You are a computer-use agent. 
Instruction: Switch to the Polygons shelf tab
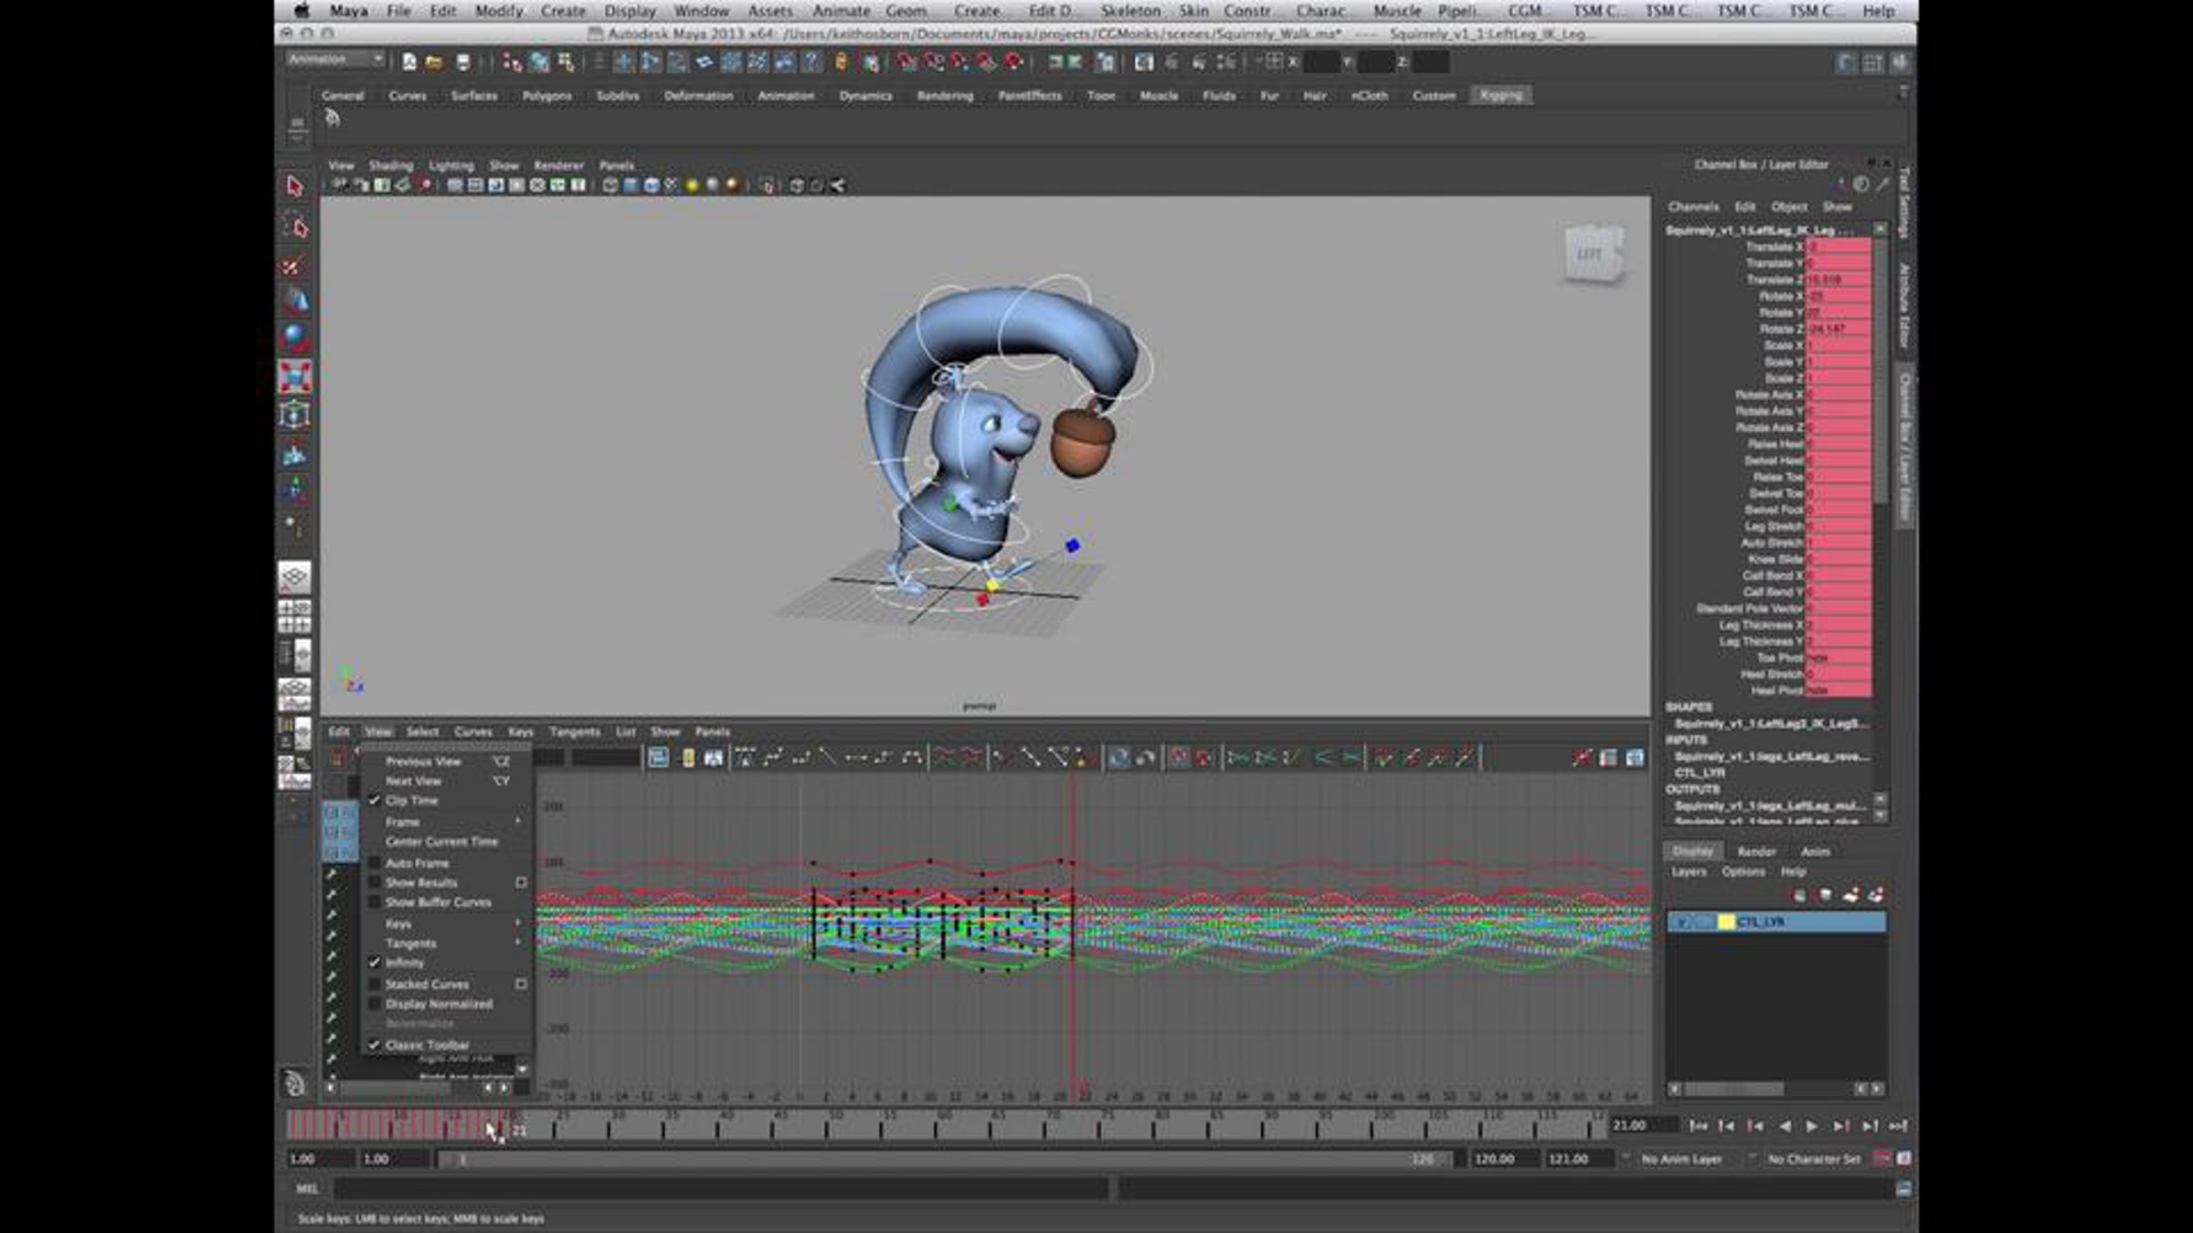pos(546,96)
